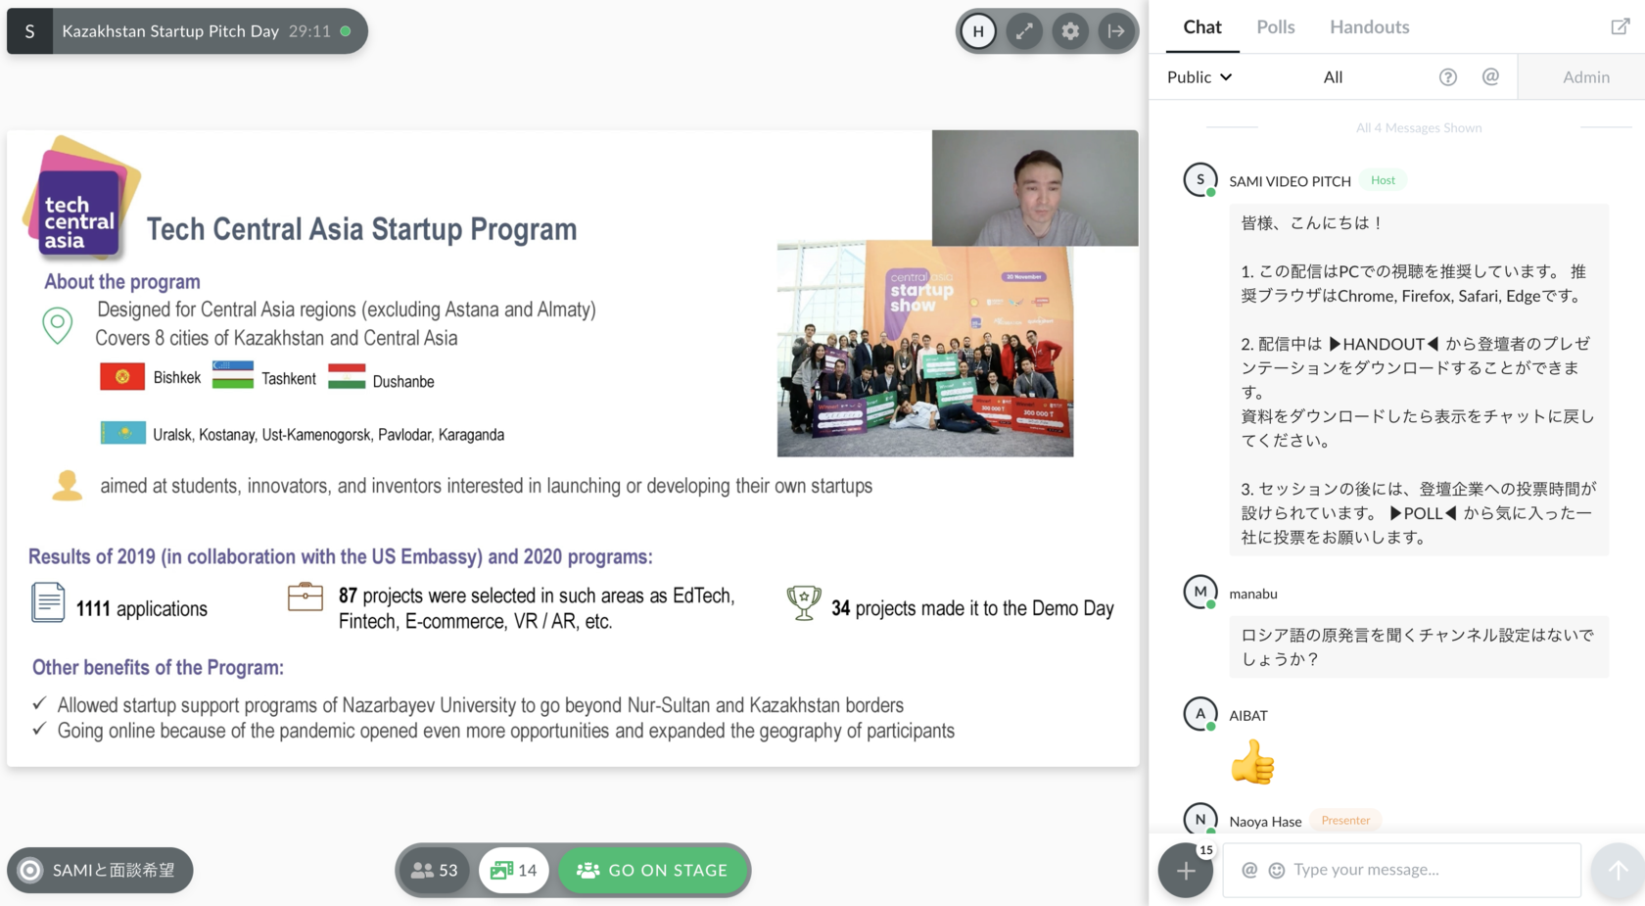This screenshot has height=906, width=1645.
Task: Click the SAMI VIDEO PITCH avatar
Action: (1200, 180)
